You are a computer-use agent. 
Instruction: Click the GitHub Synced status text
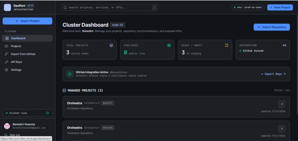click(x=253, y=51)
